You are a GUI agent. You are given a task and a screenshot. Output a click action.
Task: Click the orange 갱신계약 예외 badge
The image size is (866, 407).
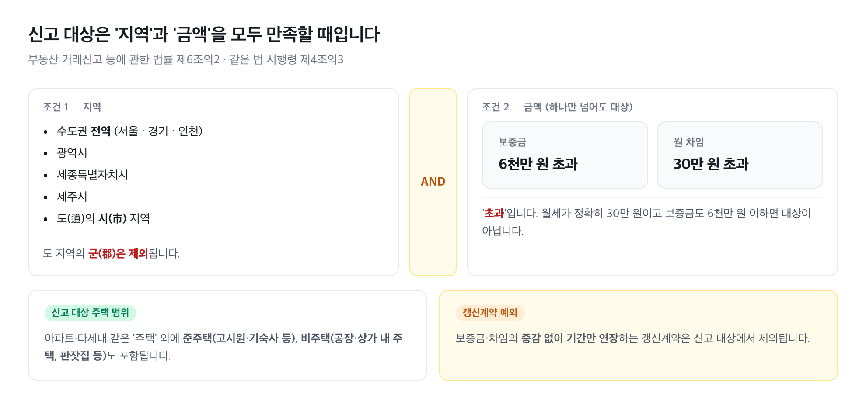(x=490, y=313)
